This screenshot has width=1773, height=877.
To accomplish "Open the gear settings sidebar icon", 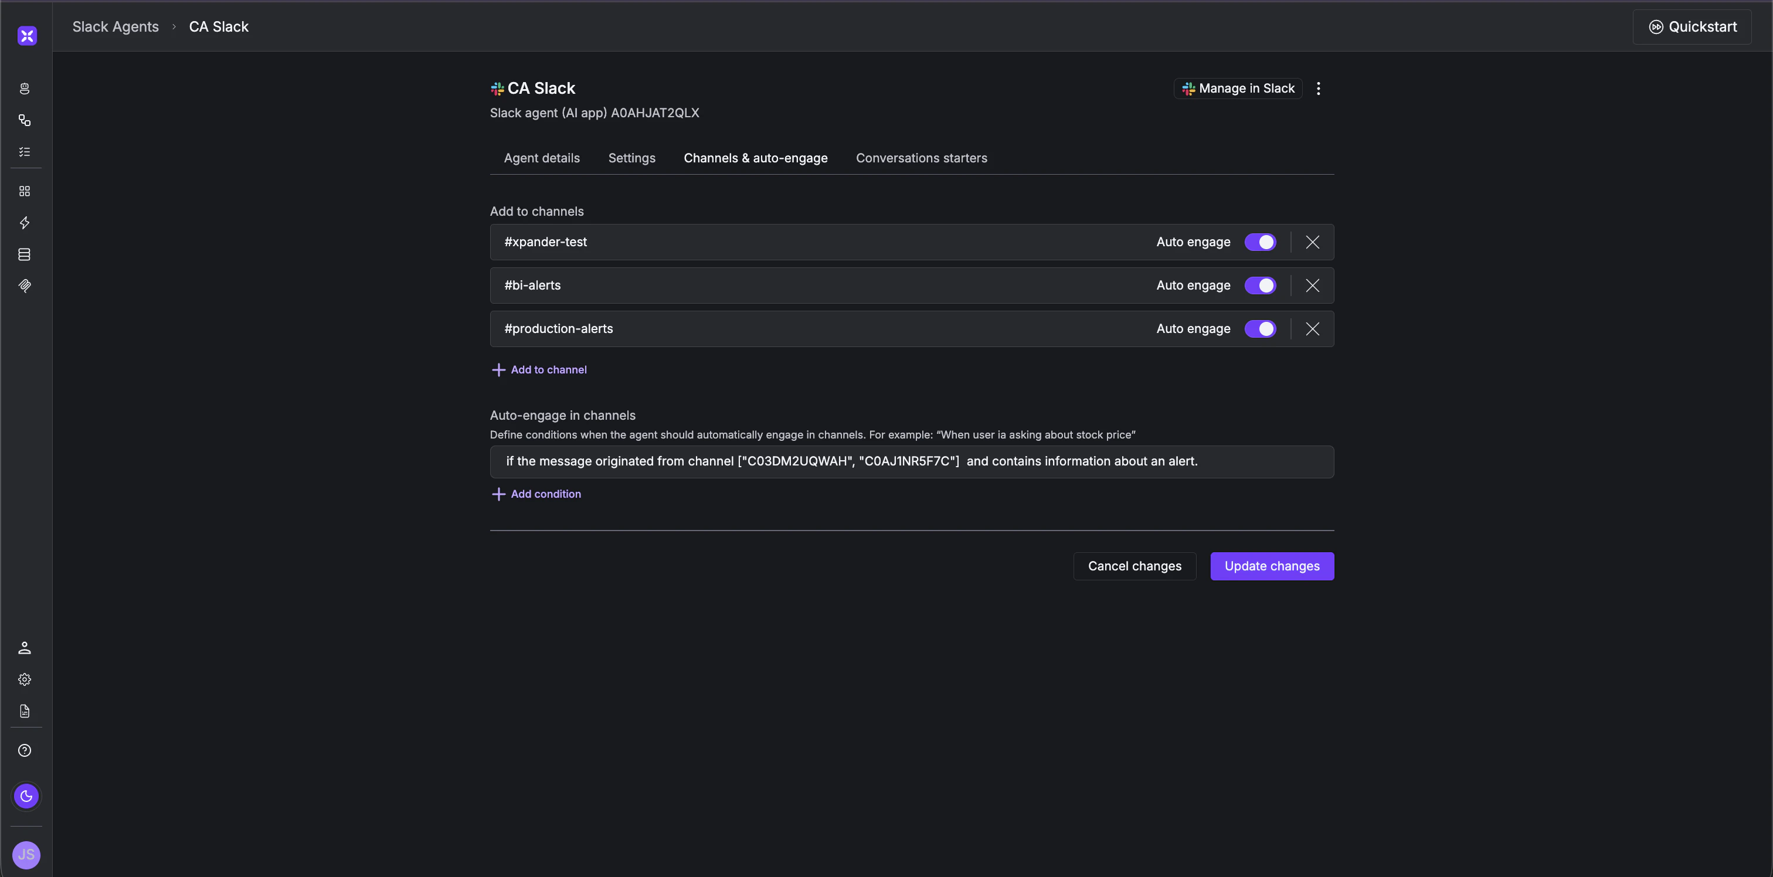I will pos(25,679).
